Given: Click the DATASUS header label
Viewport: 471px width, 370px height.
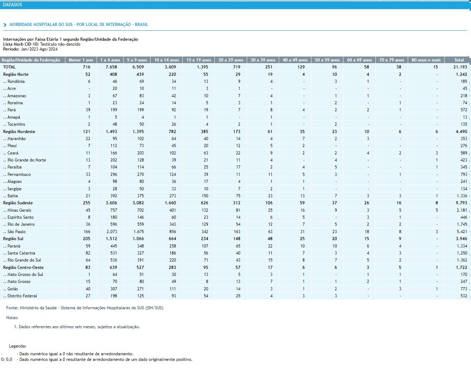Looking at the screenshot, I should [x=12, y=5].
